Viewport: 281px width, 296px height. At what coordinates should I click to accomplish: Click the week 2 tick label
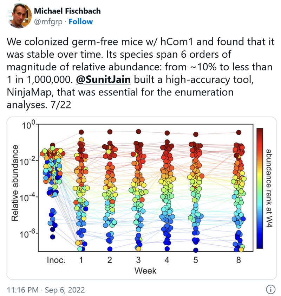110,260
